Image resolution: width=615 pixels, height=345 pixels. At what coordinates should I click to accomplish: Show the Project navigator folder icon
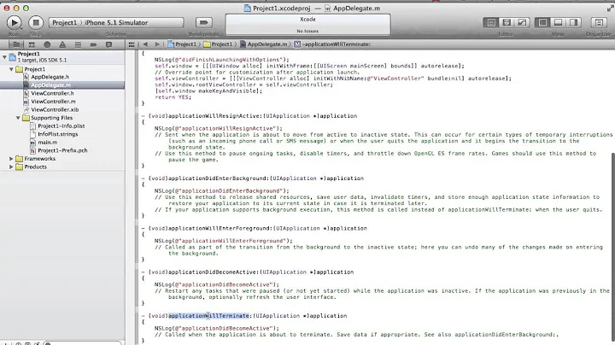pos(16,44)
